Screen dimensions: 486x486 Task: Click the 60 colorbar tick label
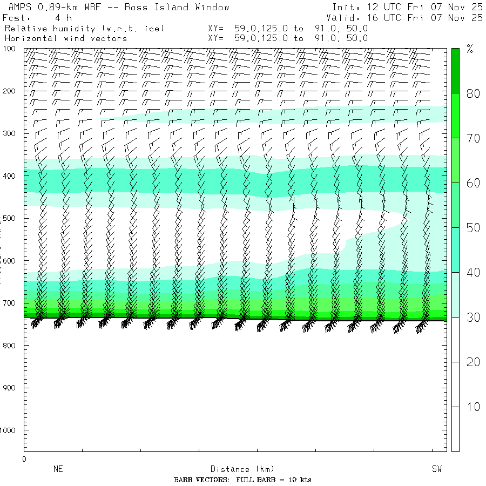coord(473,183)
